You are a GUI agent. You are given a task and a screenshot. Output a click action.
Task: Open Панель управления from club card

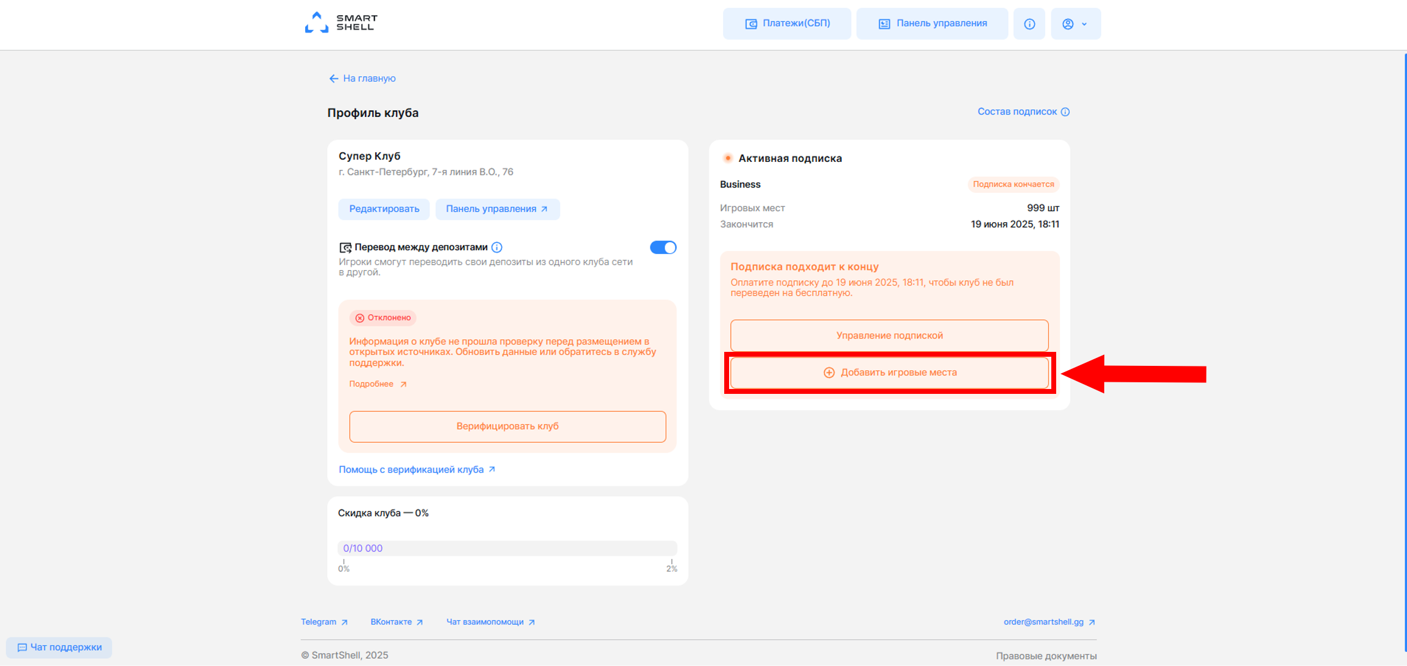coord(498,209)
